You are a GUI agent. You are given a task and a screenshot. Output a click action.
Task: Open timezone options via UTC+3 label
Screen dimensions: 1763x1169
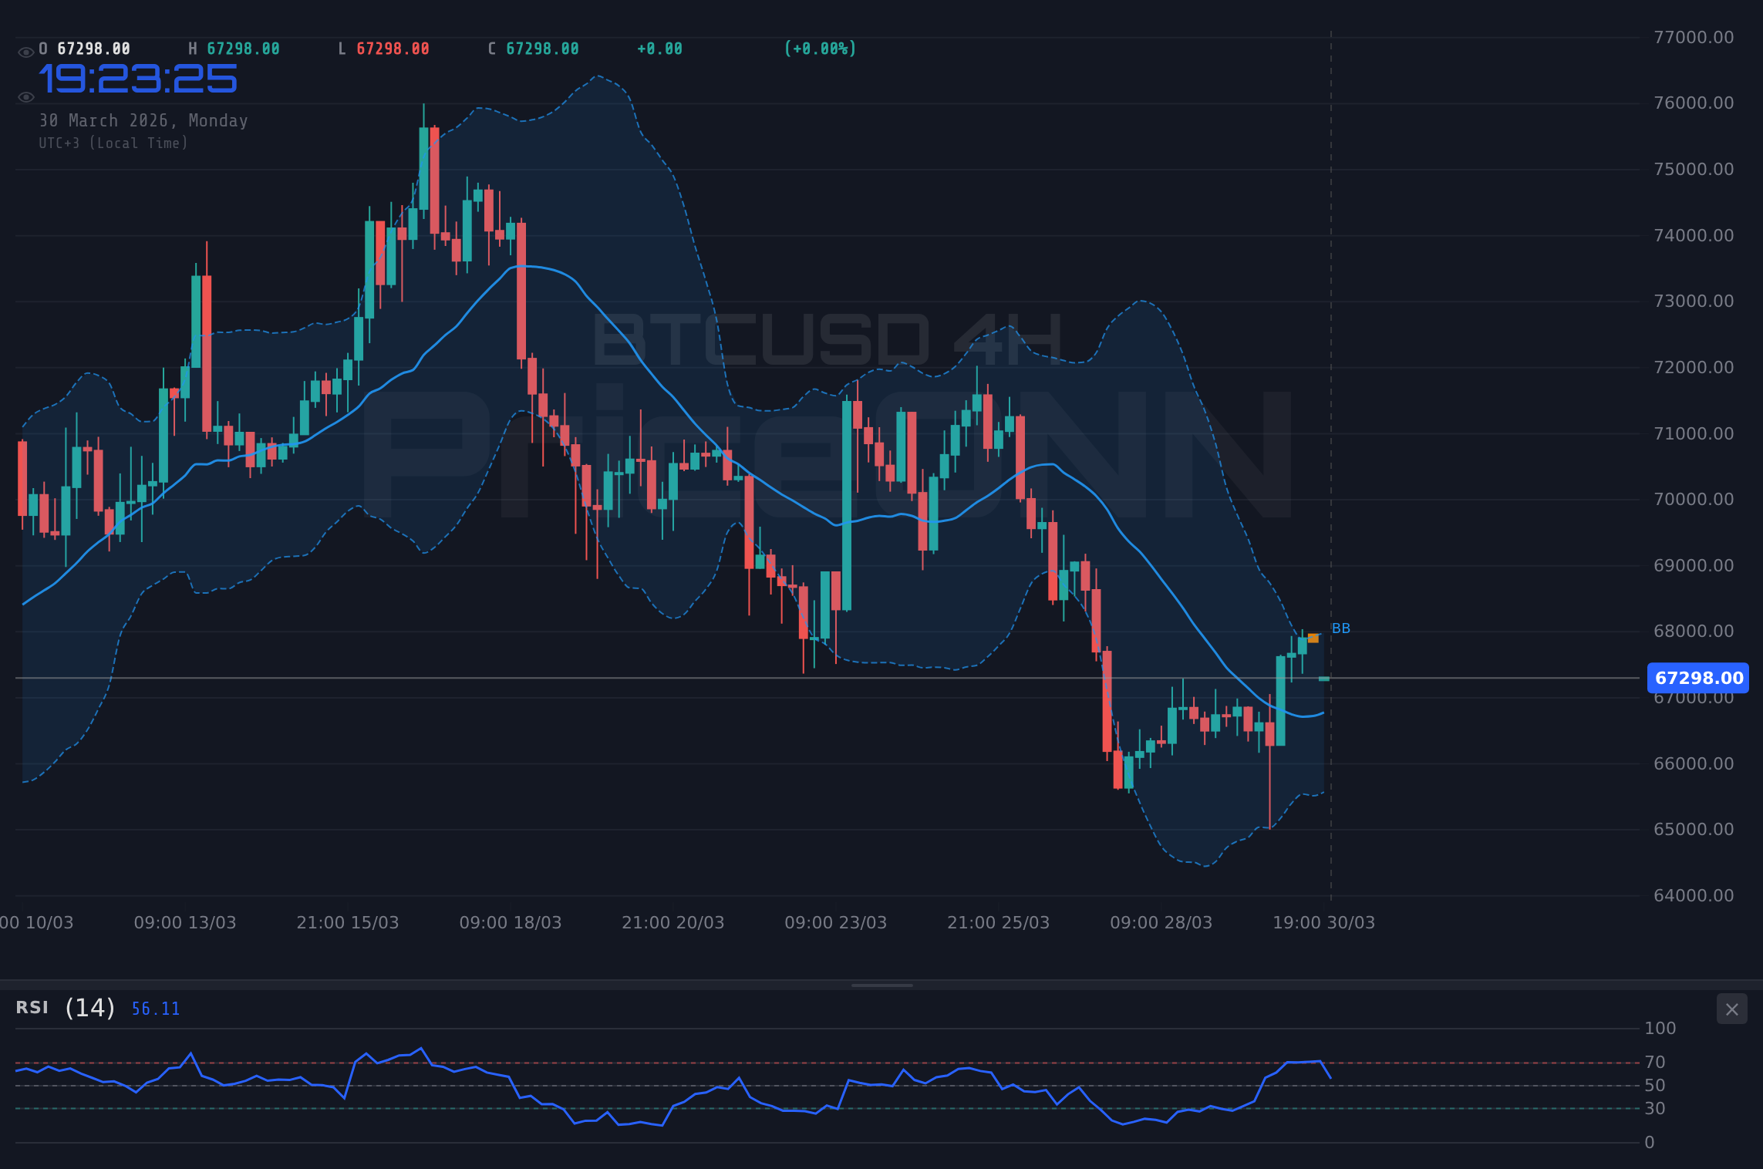[113, 143]
